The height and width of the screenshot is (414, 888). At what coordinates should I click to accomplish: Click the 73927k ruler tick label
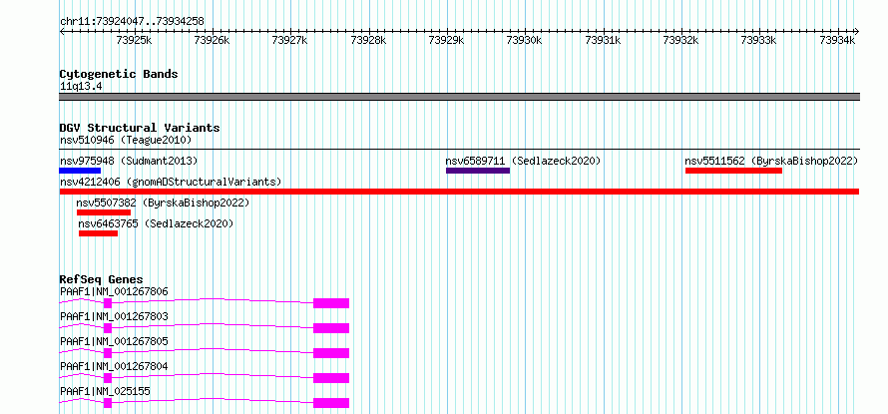290,40
